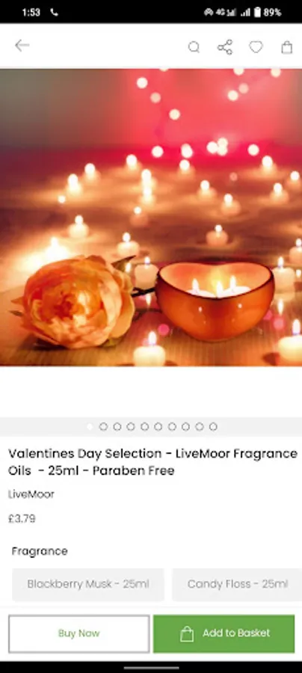Screen dimensions: 302x673
Task: Tap basket icon inside Add to Basket
Action: (x=187, y=633)
